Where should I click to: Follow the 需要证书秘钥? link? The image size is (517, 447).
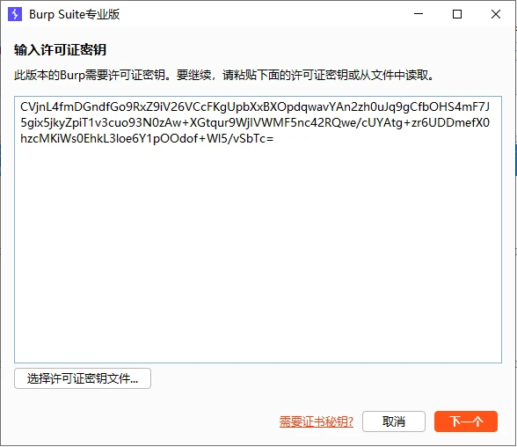coord(317,421)
